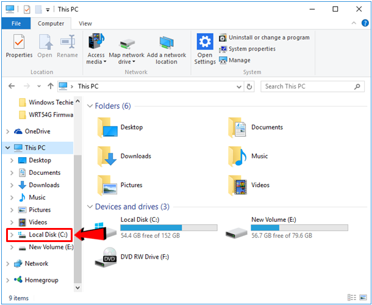The height and width of the screenshot is (305, 372).
Task: Select Videos in the navigation tree
Action: pyautogui.click(x=33, y=222)
